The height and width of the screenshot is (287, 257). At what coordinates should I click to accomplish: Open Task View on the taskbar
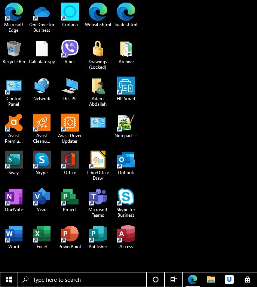click(174, 280)
